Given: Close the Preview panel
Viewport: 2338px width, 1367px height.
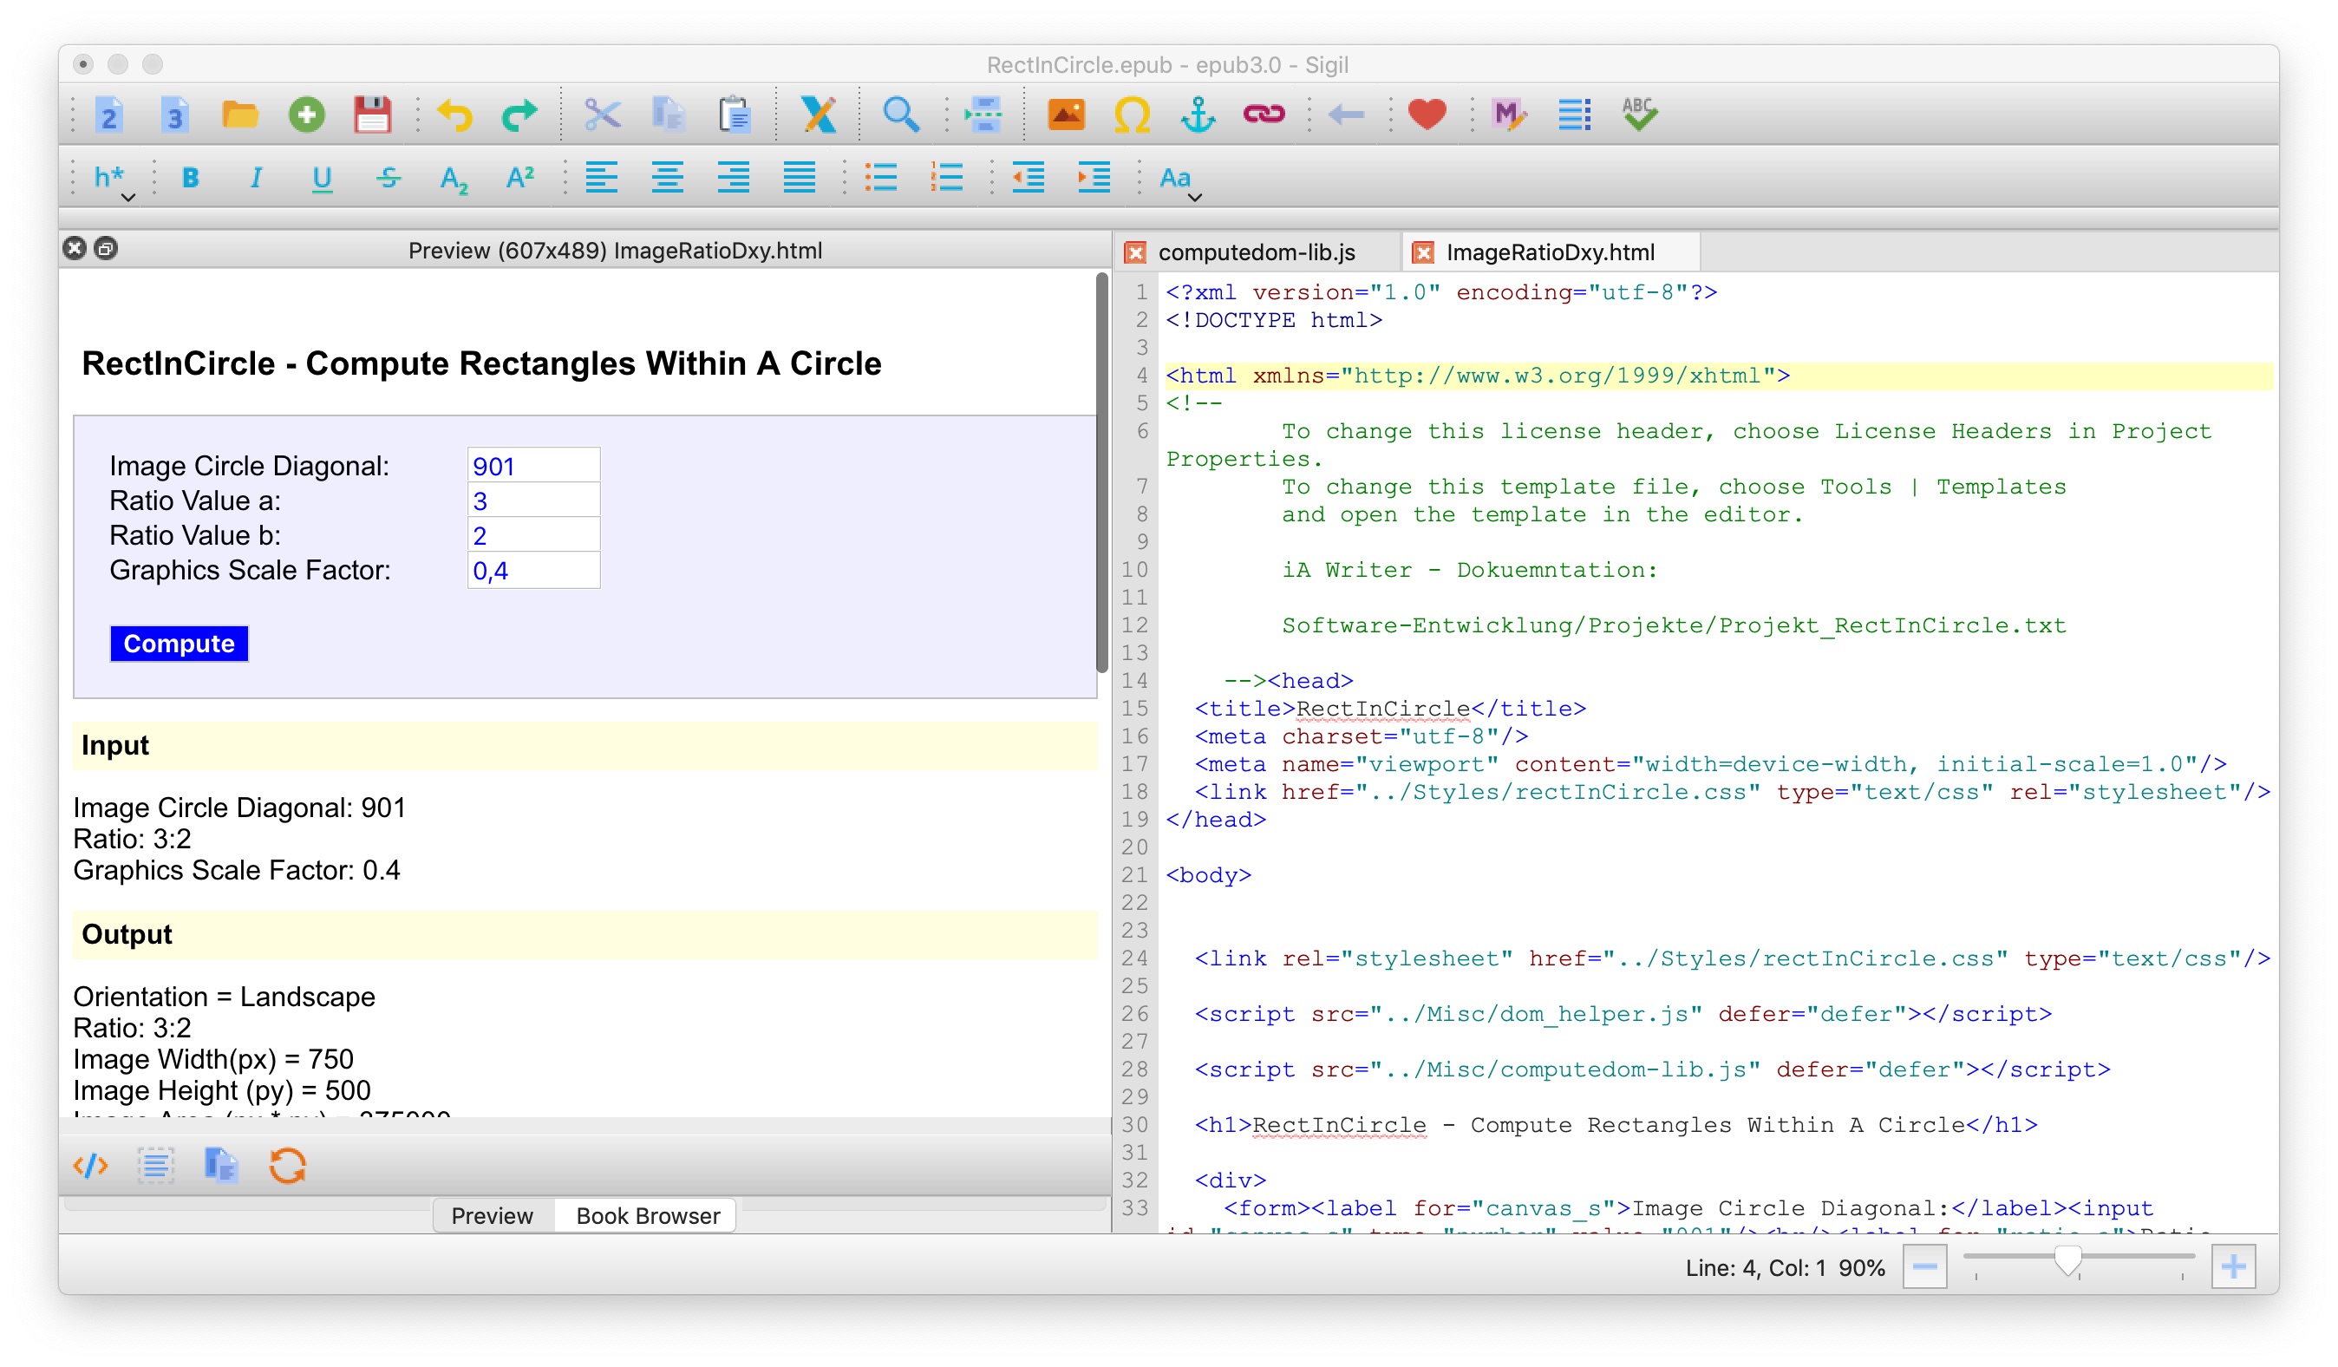Looking at the screenshot, I should (75, 249).
